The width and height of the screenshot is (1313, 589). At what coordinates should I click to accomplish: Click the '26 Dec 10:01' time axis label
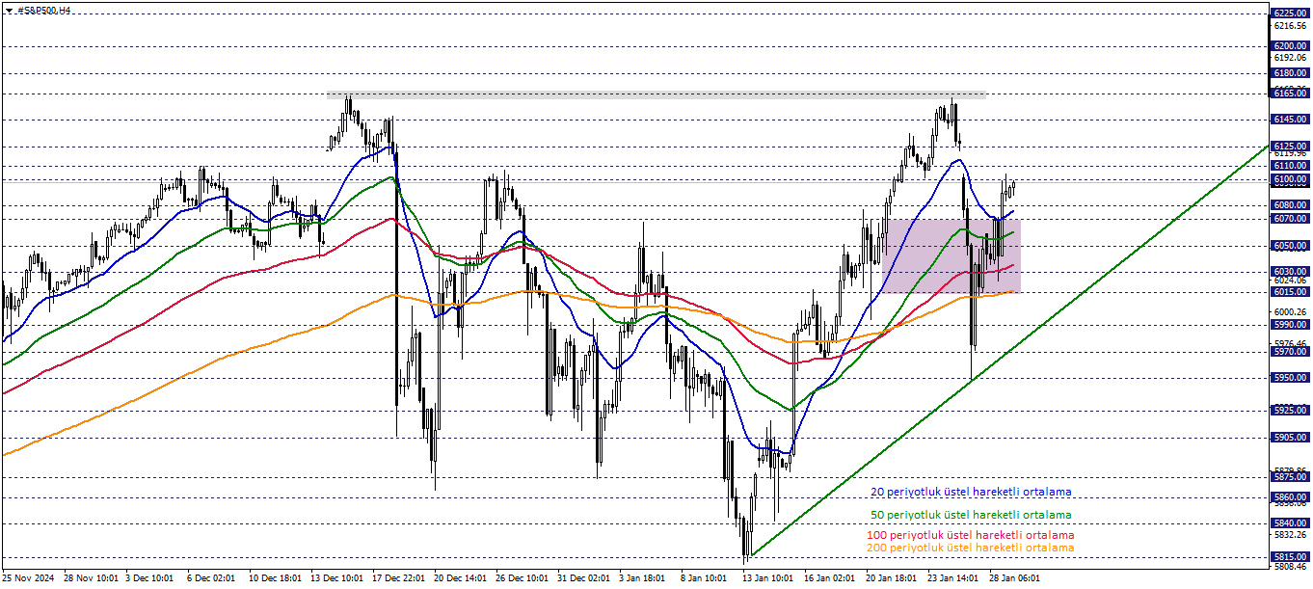[x=522, y=578]
